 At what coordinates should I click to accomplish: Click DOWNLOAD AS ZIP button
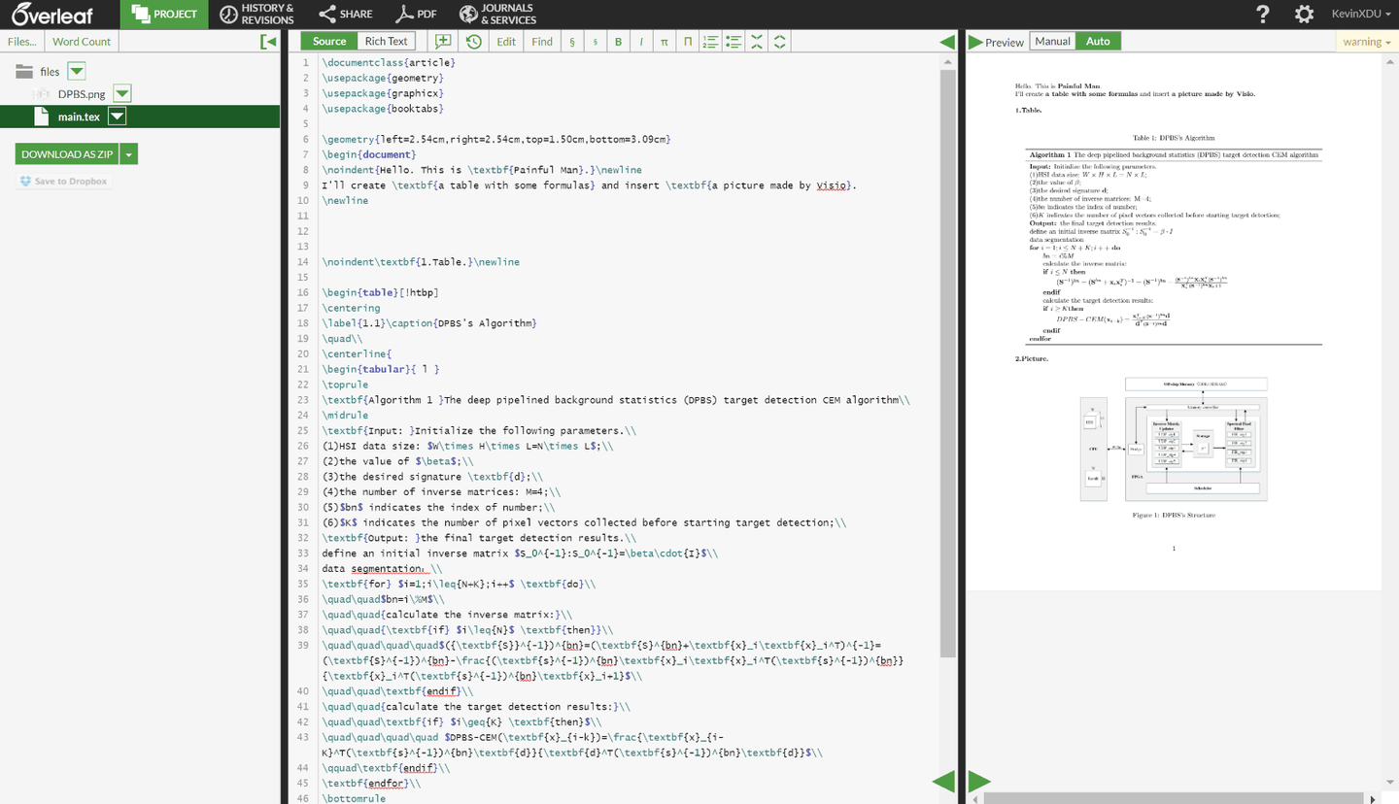point(66,153)
